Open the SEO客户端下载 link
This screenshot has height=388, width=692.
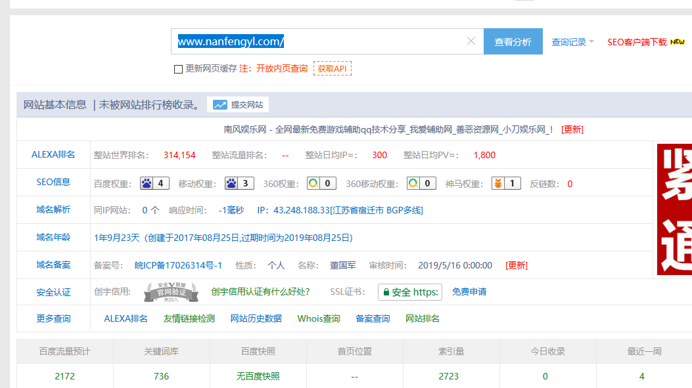point(637,42)
